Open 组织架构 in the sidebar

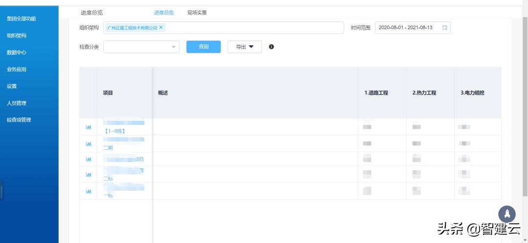click(x=17, y=36)
